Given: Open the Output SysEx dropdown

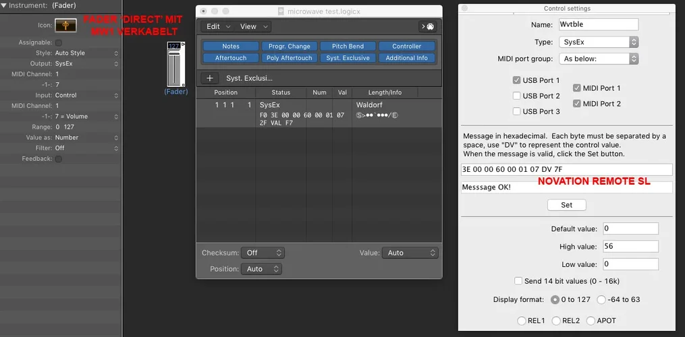Looking at the screenshot, I should (x=86, y=64).
